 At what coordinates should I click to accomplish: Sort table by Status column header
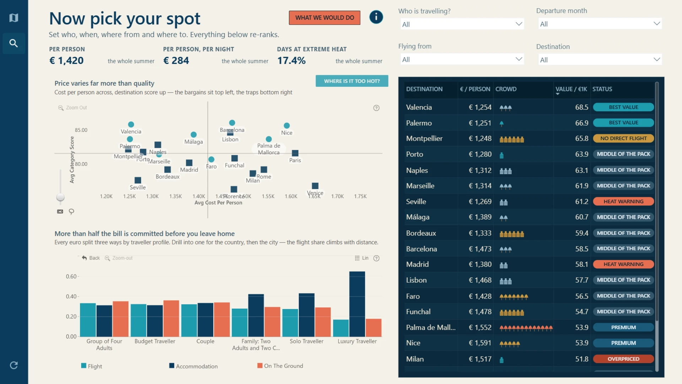[x=602, y=89]
